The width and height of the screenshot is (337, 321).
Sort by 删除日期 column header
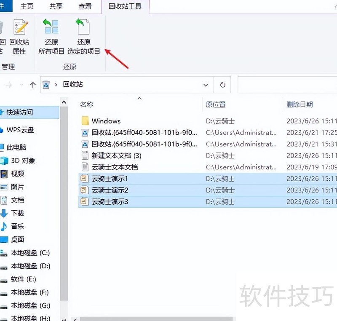pos(300,104)
